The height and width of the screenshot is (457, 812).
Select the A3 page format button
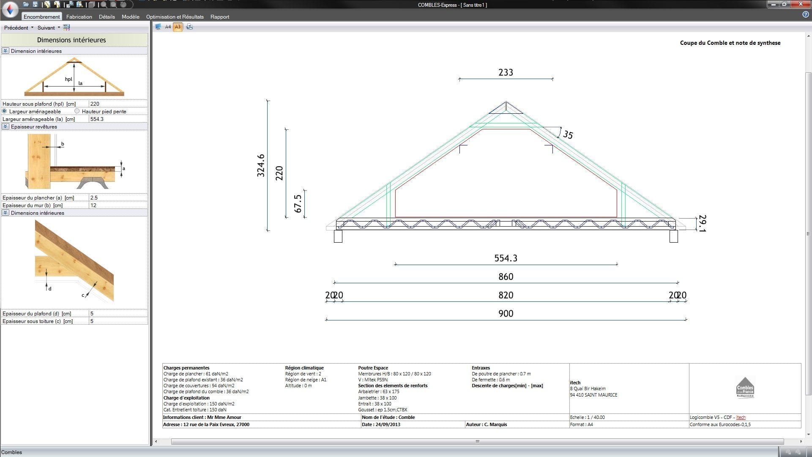178,27
